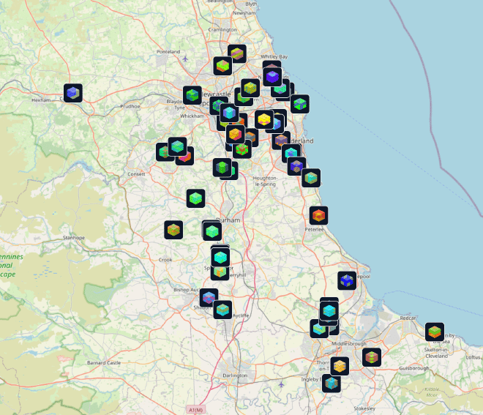Viewport: 483px width, 415px height.
Task: Select the cube marker at Saltburn-by-the-Sea
Action: point(435,332)
